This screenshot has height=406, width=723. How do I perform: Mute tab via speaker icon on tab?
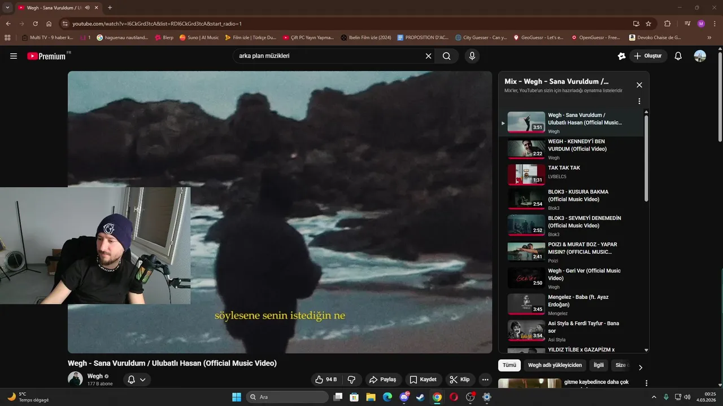point(88,8)
